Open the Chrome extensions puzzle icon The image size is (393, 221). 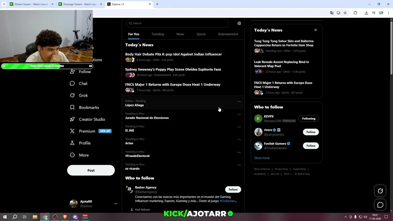(356, 13)
